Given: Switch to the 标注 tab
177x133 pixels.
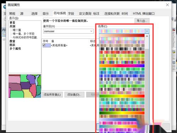Looking at the screenshot, I should [96, 14].
